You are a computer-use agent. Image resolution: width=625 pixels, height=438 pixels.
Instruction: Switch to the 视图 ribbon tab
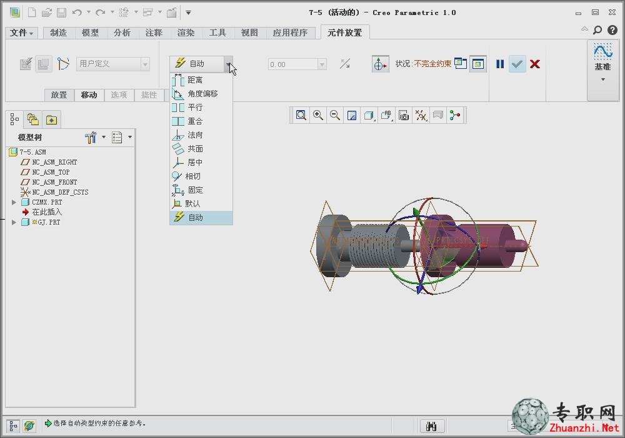(x=249, y=33)
